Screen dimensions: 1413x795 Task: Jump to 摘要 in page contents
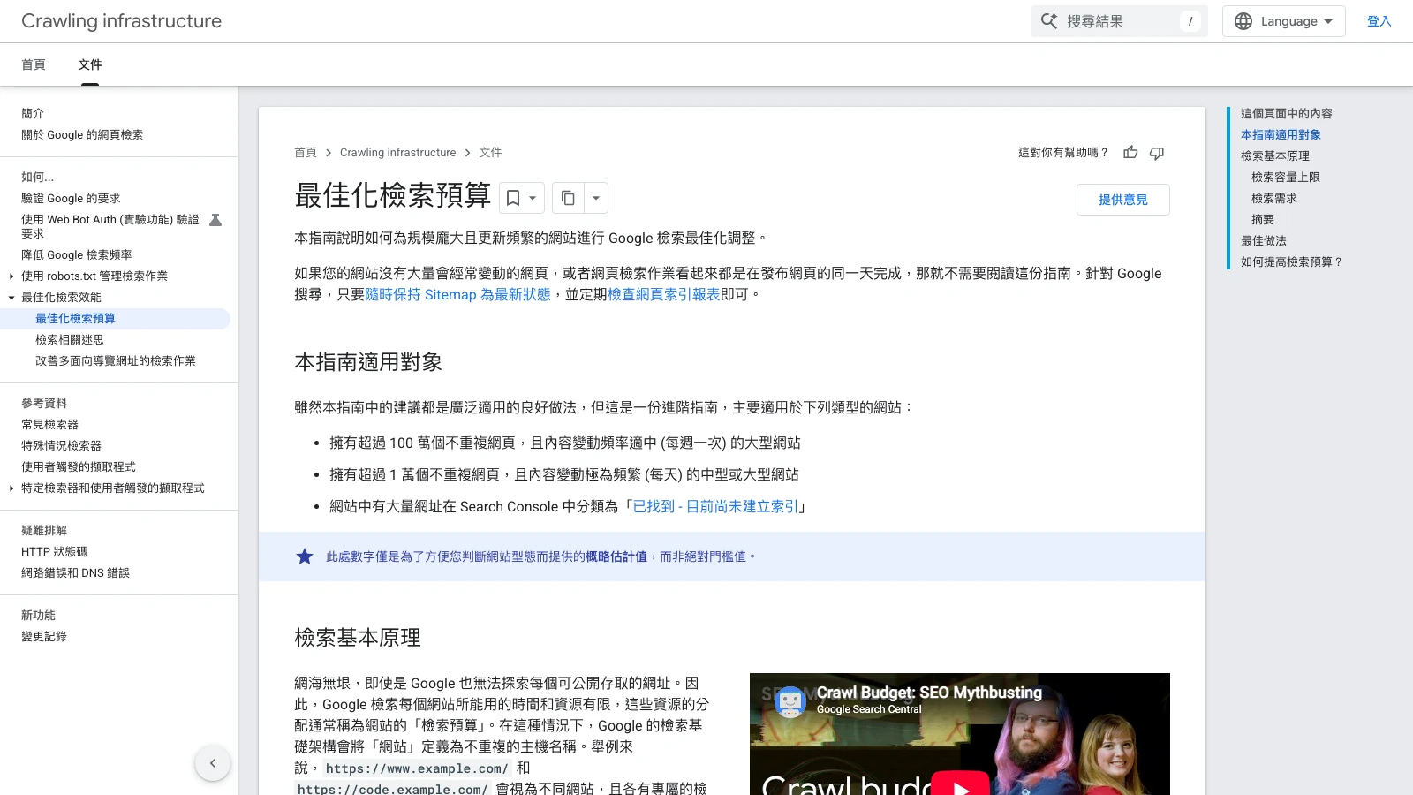click(x=1263, y=220)
